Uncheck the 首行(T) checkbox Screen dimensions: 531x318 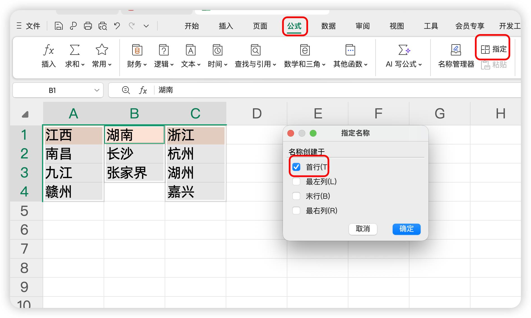pyautogui.click(x=296, y=167)
